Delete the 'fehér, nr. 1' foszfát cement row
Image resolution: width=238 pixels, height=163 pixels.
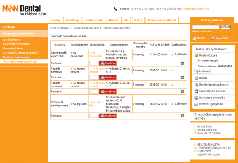point(182,77)
